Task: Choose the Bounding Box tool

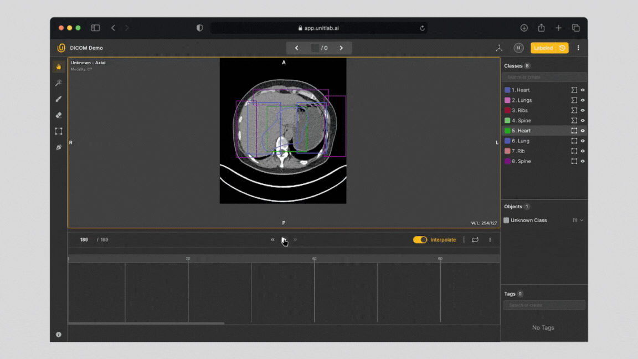Action: click(58, 131)
